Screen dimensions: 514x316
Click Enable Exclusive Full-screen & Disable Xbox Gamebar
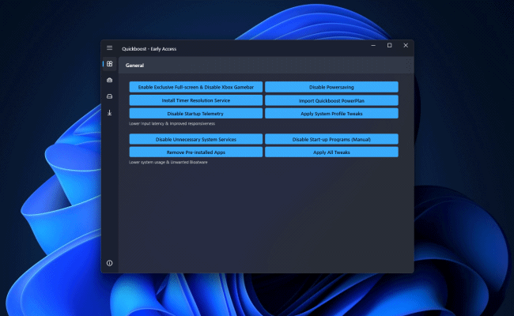point(195,87)
